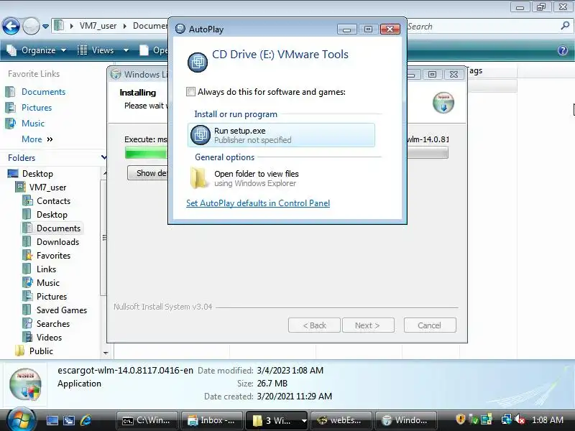Click Show Desktop quick launch icon
The image size is (575, 431).
52,420
